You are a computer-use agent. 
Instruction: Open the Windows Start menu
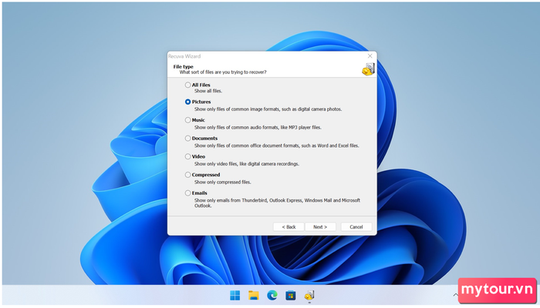(x=235, y=295)
